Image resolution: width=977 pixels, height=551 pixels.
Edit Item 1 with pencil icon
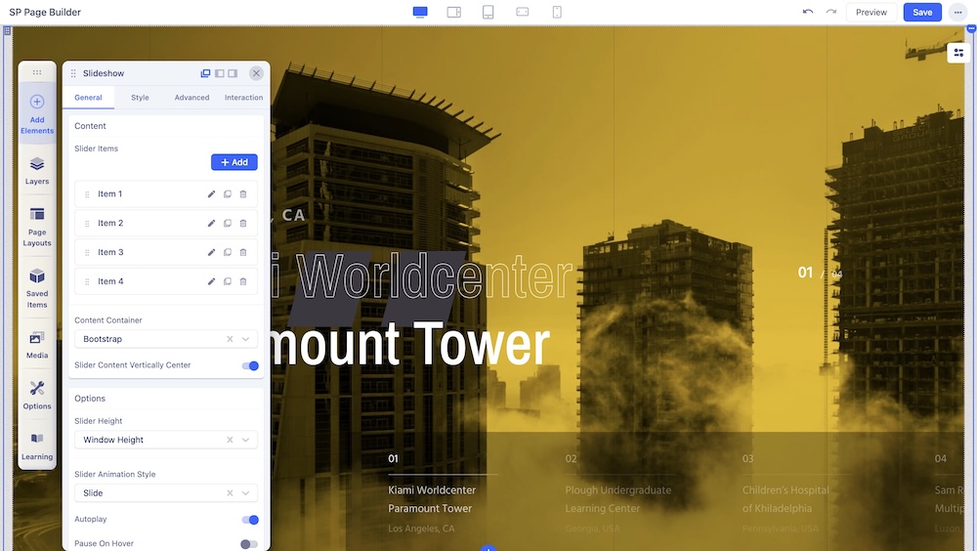pos(211,193)
